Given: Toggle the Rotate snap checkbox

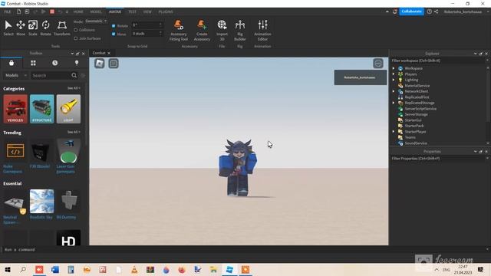Looking at the screenshot, I should 114,25.
